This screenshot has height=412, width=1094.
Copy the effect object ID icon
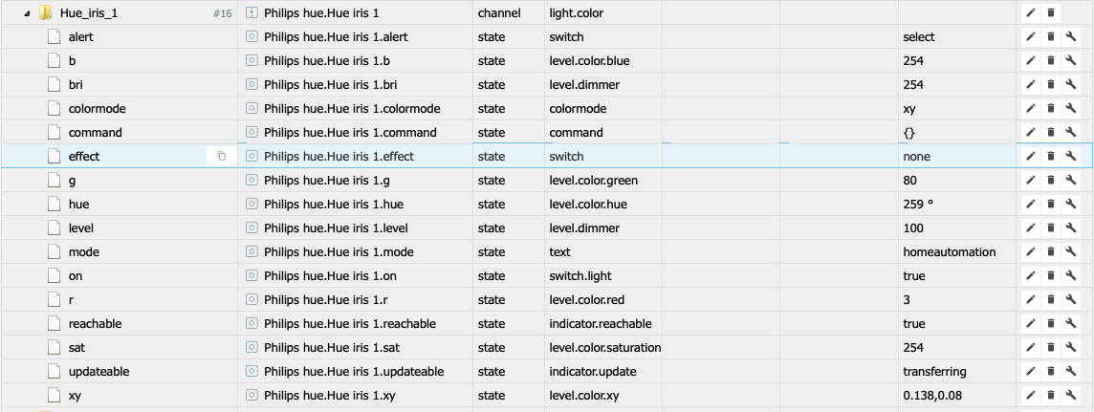coord(221,156)
